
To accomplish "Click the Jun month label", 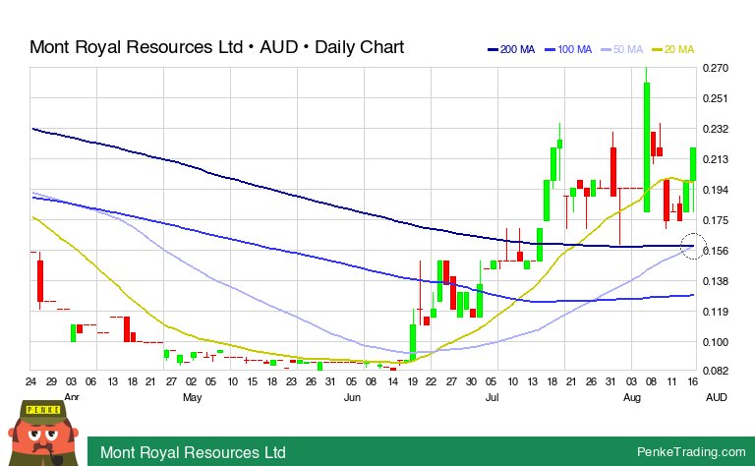I will point(353,397).
